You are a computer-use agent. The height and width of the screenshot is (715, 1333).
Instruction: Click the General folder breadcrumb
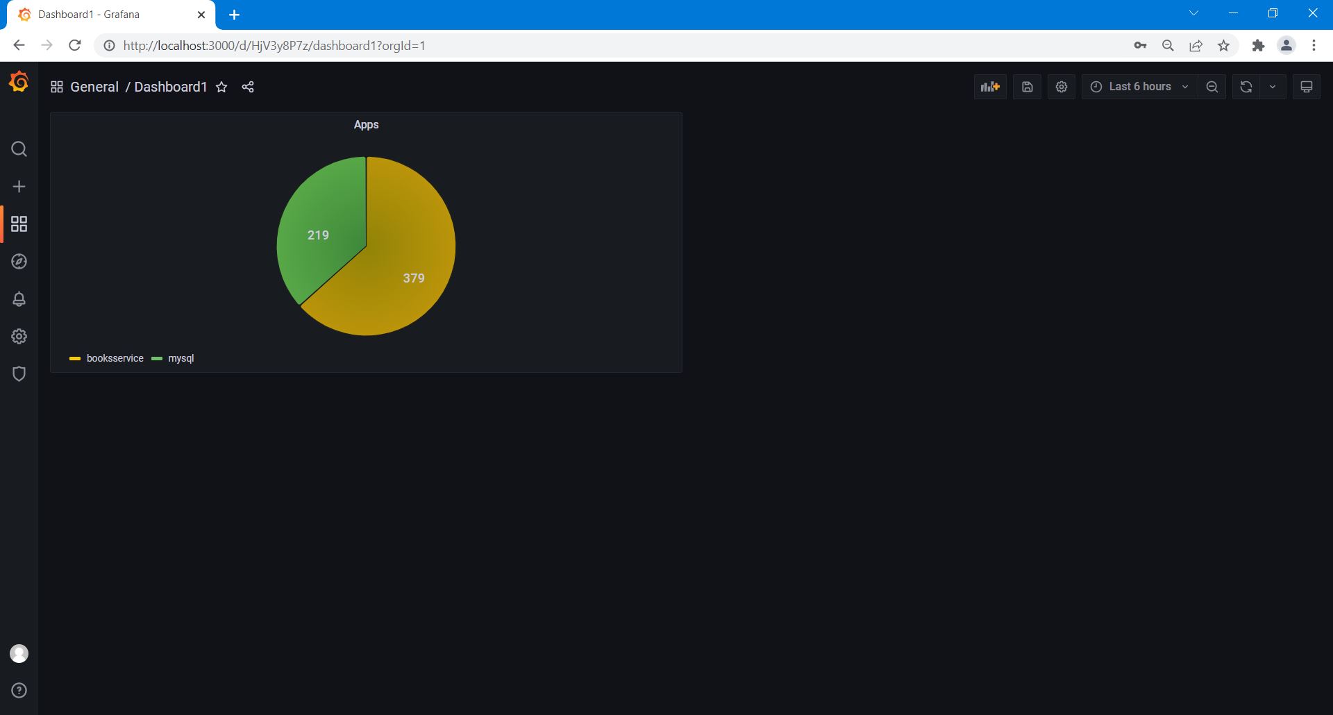click(94, 87)
